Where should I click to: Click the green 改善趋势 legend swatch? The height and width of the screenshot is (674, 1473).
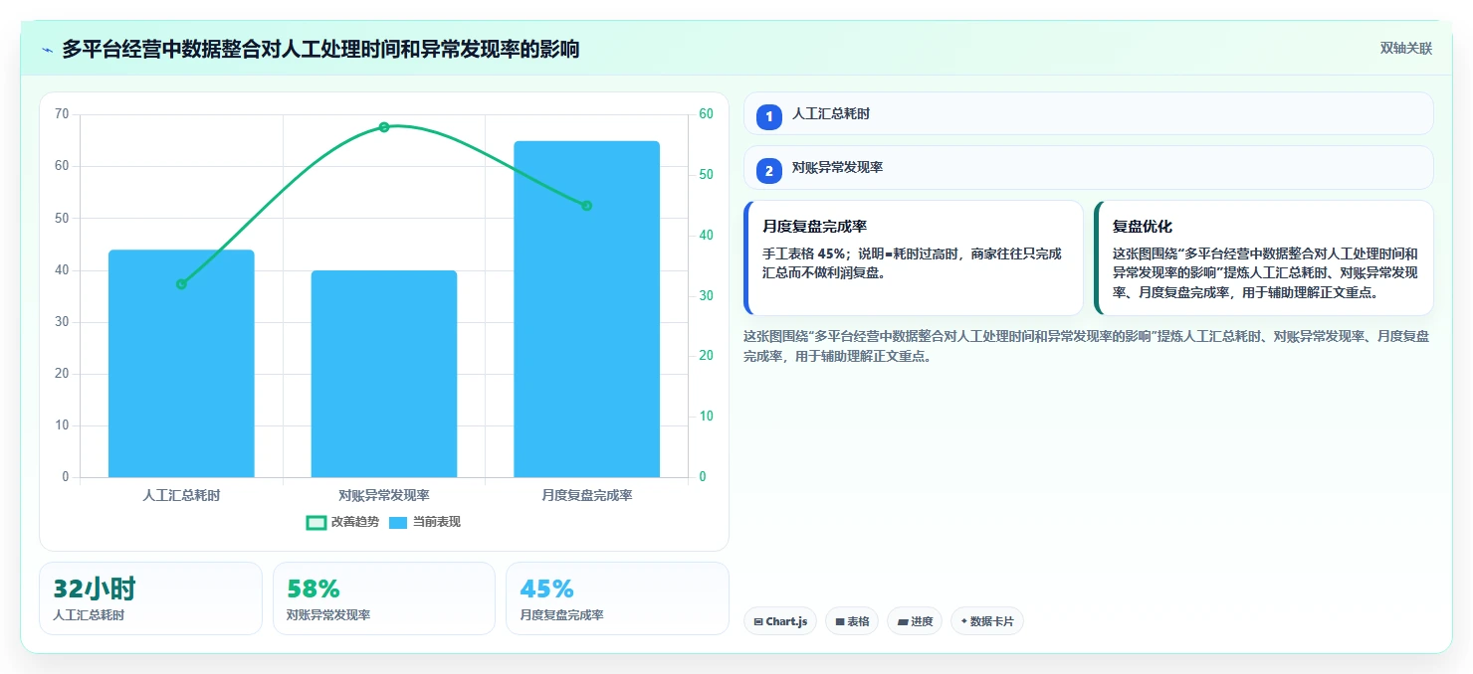pyautogui.click(x=316, y=523)
